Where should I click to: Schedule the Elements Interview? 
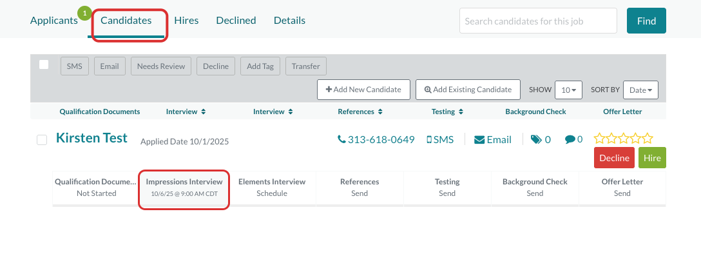tap(272, 188)
